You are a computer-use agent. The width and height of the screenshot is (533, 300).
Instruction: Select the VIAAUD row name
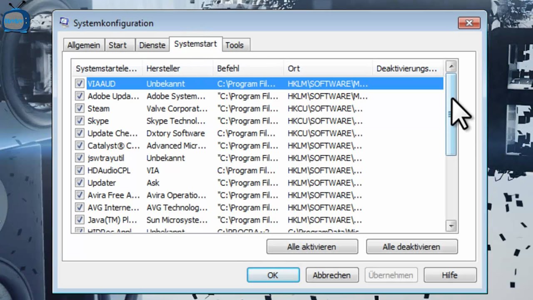pos(102,84)
